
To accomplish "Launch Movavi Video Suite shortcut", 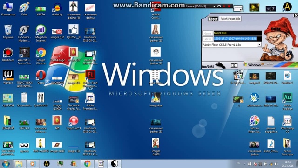I will (254, 124).
